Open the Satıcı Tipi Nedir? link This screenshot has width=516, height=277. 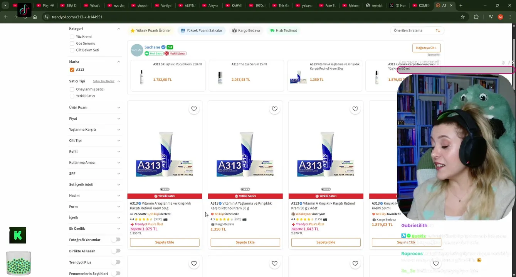pyautogui.click(x=104, y=81)
